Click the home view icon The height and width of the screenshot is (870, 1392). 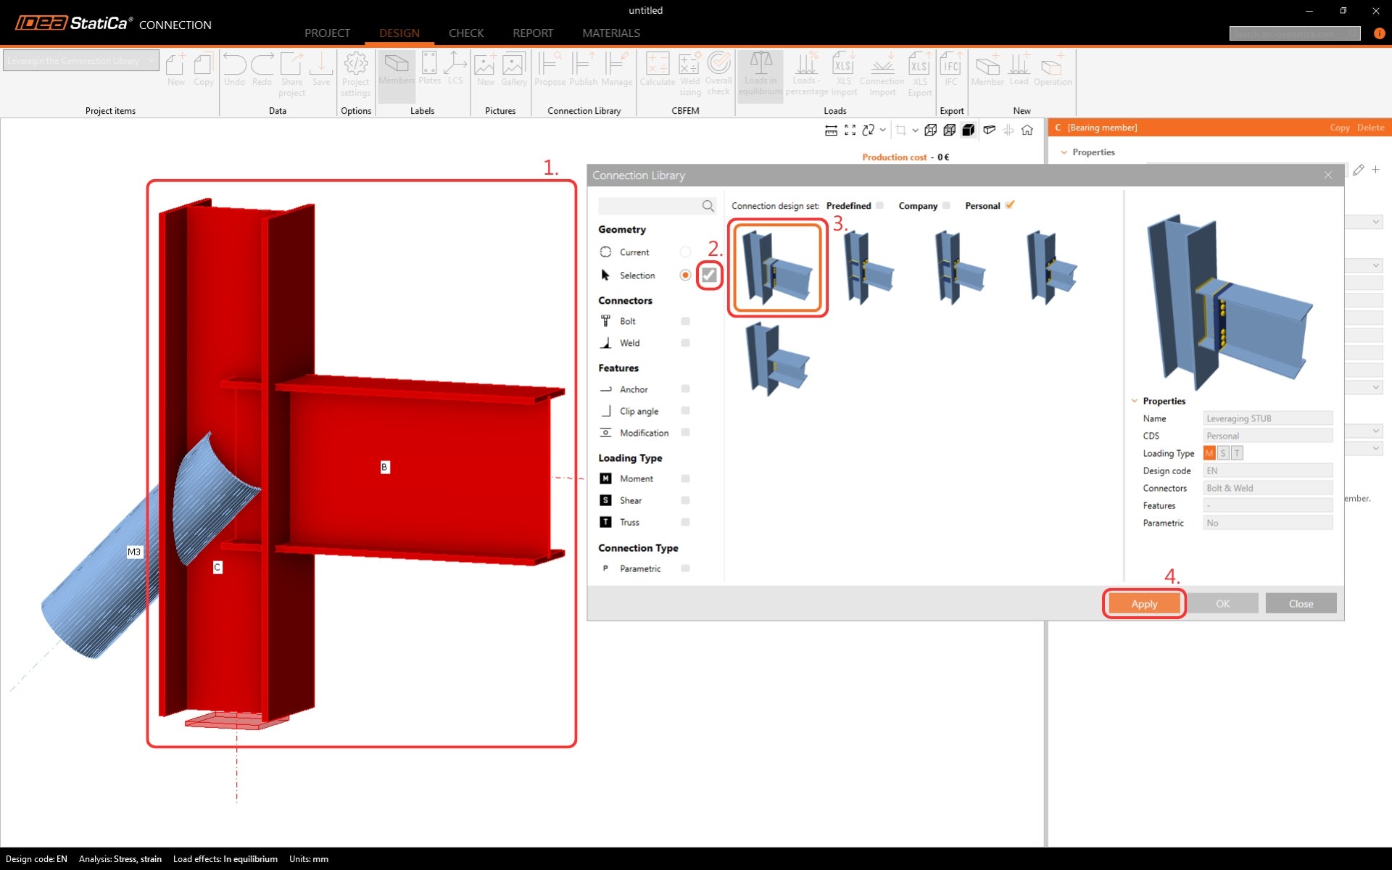pyautogui.click(x=1027, y=130)
